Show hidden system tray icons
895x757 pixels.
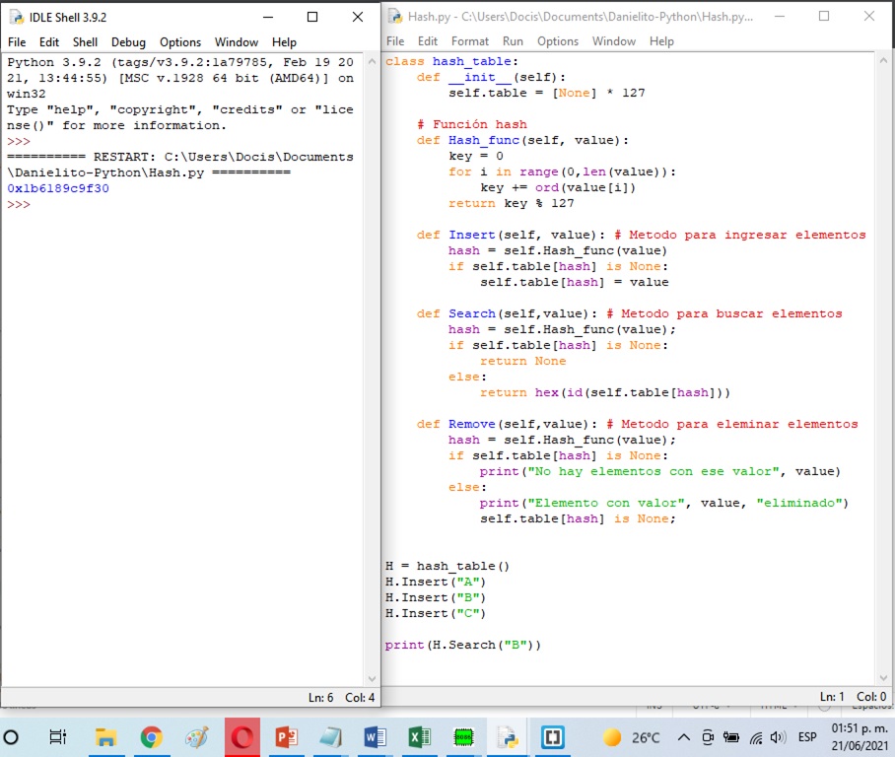click(x=683, y=737)
